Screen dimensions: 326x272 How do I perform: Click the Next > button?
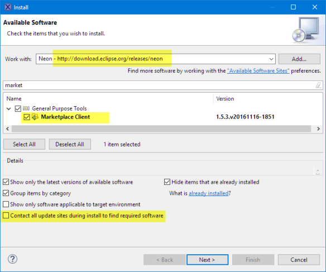tap(207, 260)
